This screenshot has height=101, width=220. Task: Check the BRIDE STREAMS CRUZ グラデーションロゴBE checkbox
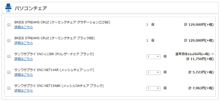[x=9, y=25]
